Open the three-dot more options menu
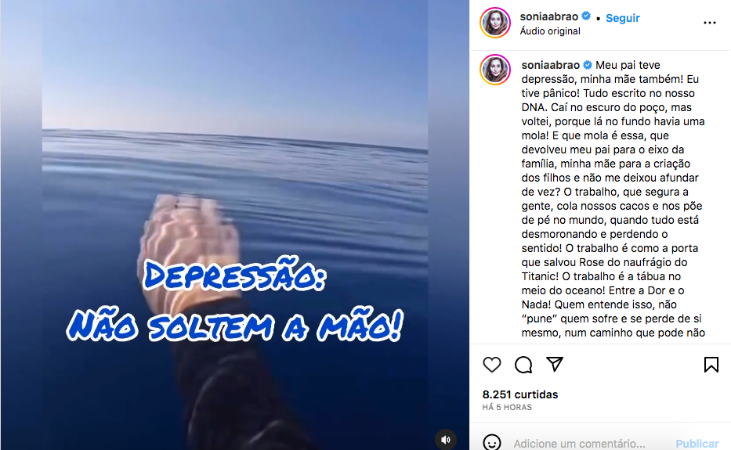Viewport: 731px width, 450px height. click(x=709, y=23)
